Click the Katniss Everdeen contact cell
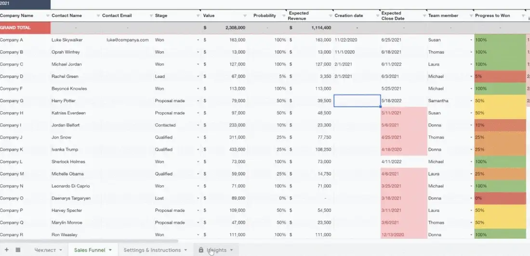530x256 pixels. [76, 113]
